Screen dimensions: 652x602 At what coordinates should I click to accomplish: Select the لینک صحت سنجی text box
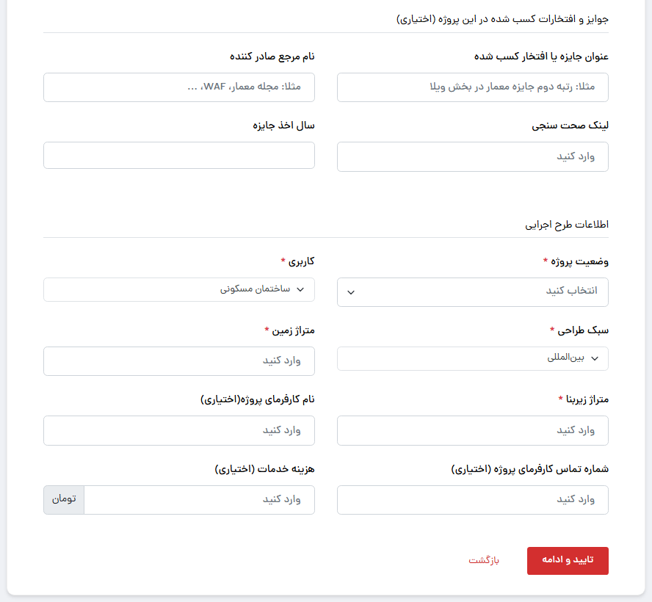tap(472, 157)
